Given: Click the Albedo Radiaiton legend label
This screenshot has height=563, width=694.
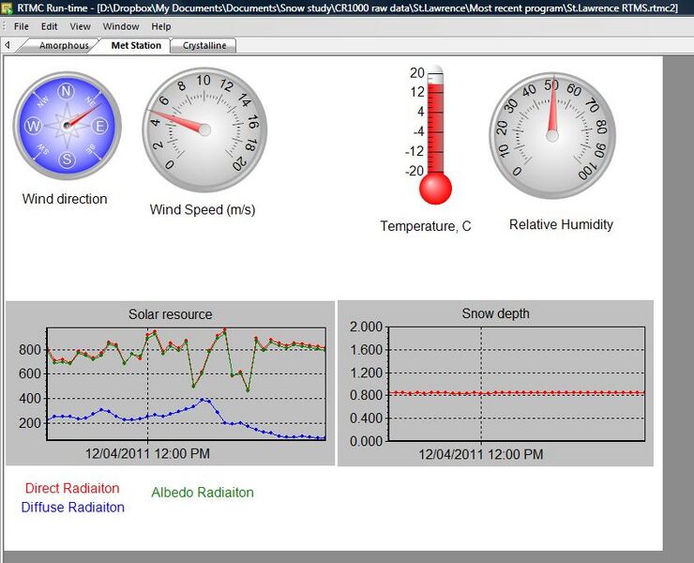Looking at the screenshot, I should 203,493.
